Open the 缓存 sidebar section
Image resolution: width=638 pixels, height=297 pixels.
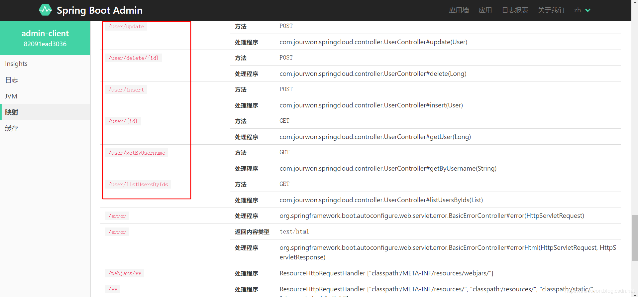pyautogui.click(x=12, y=128)
